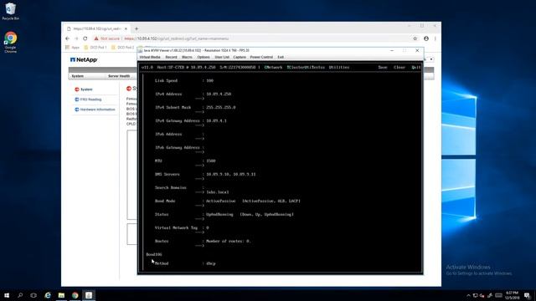
Task: Open the Server Health tab in NetApp page
Action: pos(119,76)
